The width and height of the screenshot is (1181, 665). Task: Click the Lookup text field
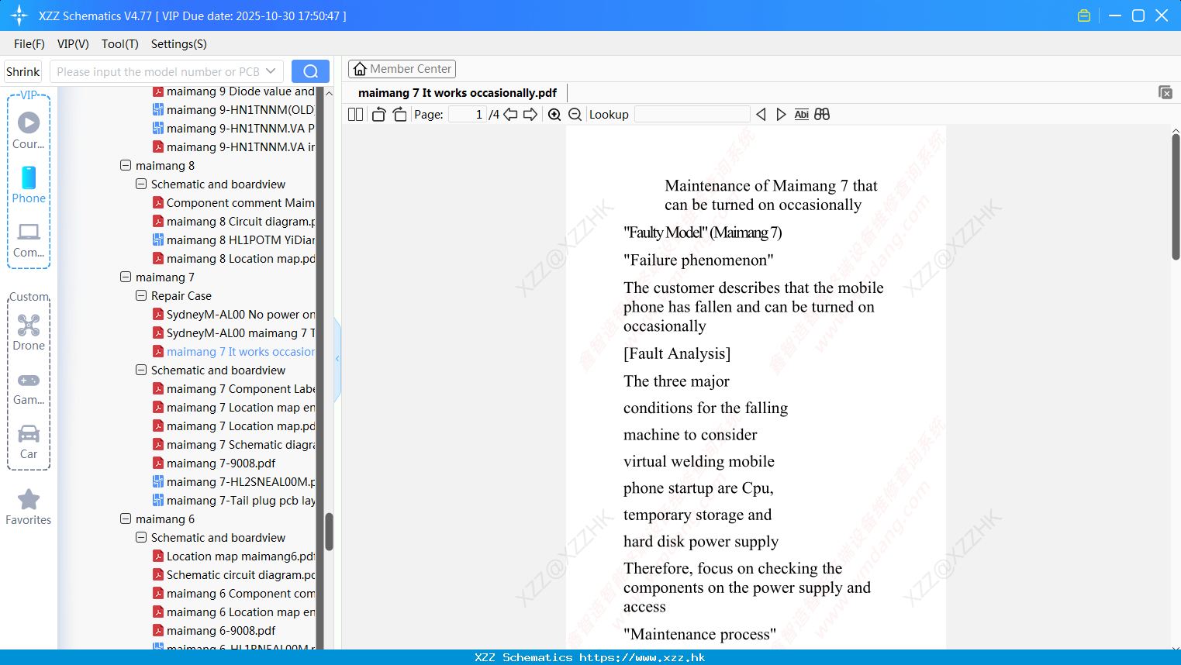tap(692, 114)
